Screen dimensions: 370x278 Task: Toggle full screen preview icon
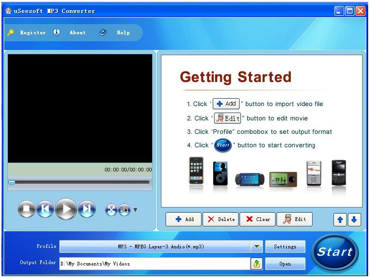[x=111, y=210]
